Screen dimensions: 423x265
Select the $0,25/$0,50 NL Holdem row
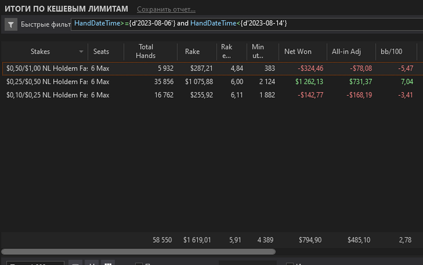point(213,81)
